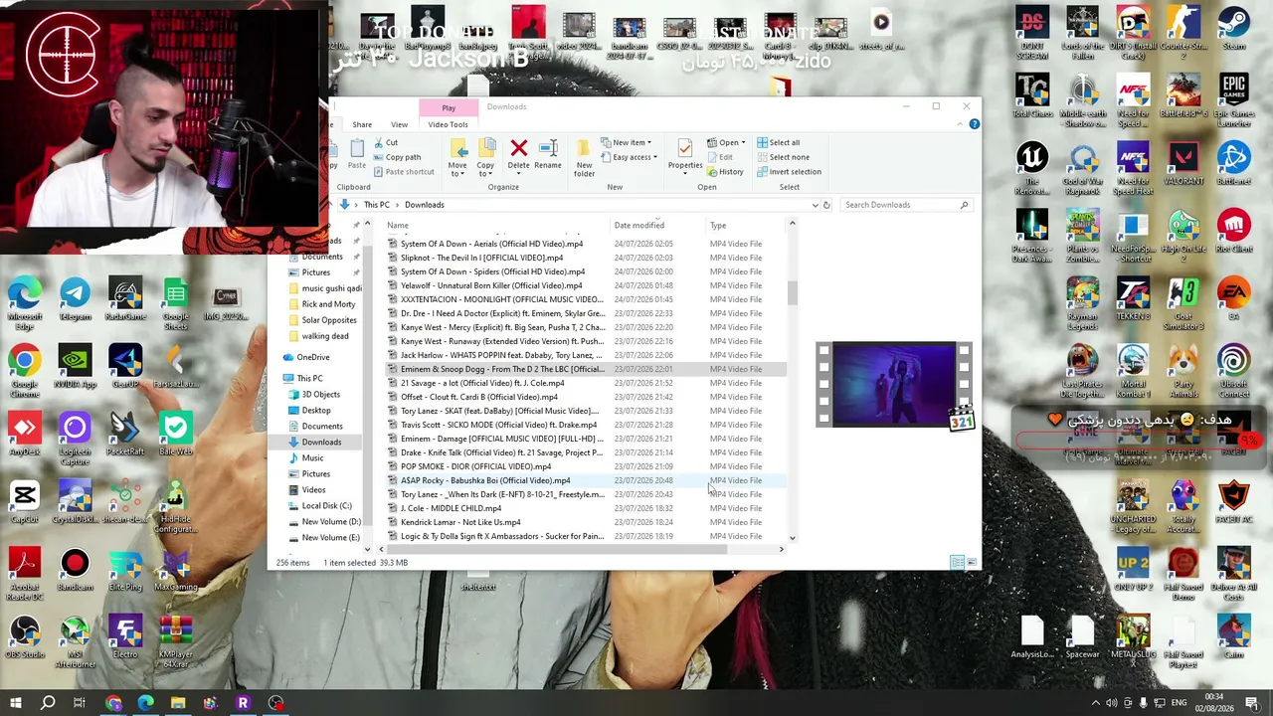Open Bandicam desktop shortcut

coord(75,571)
